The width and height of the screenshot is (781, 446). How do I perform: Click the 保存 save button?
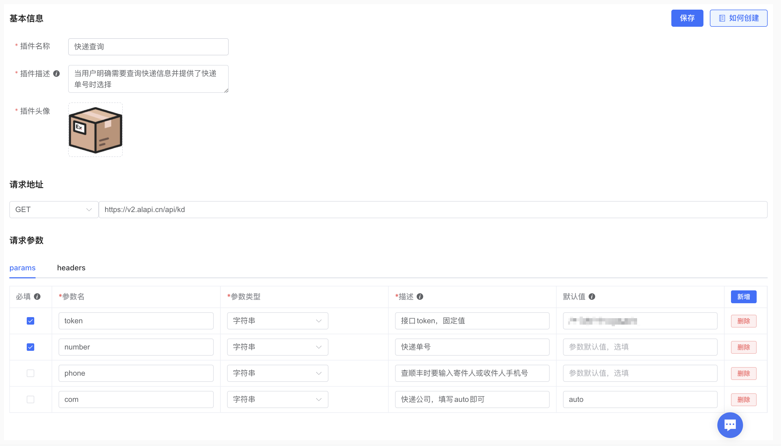coord(687,18)
